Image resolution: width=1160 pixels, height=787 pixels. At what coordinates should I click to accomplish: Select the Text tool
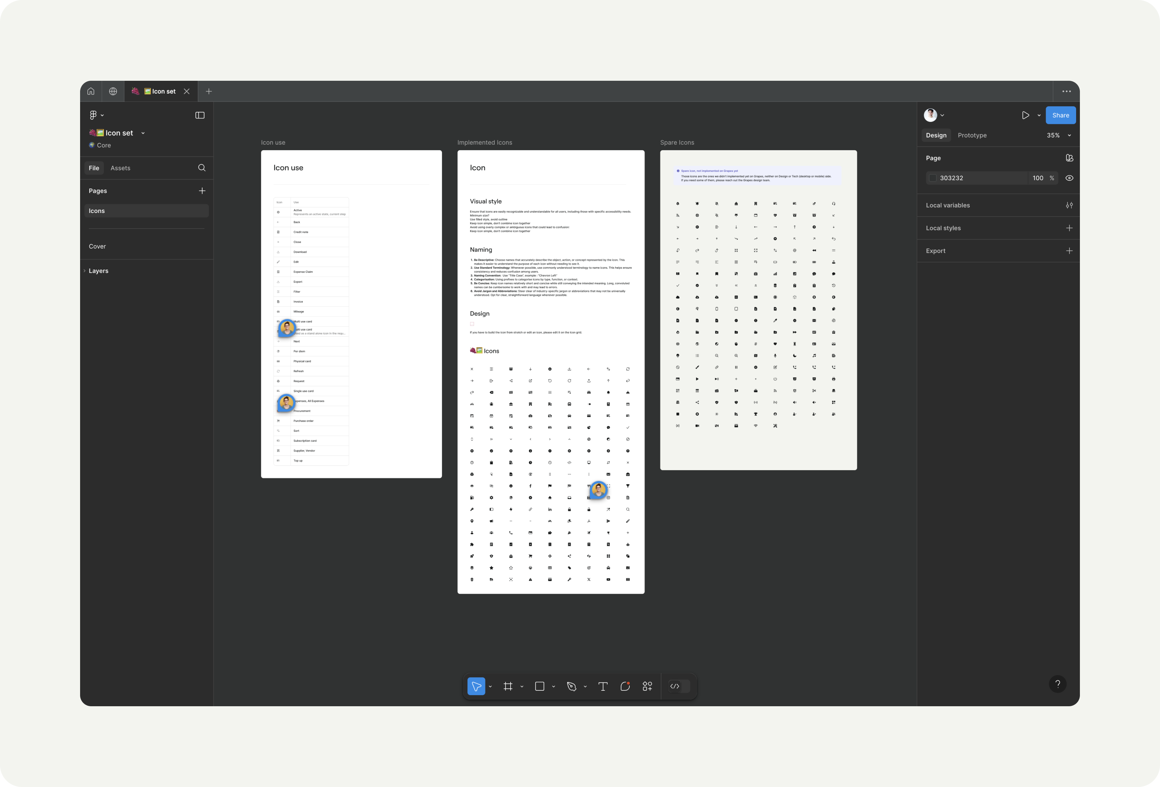(603, 686)
